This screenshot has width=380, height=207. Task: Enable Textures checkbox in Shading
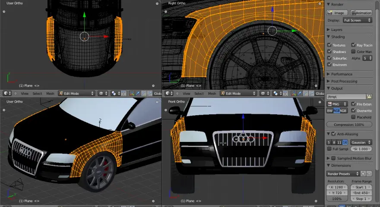coord(329,45)
